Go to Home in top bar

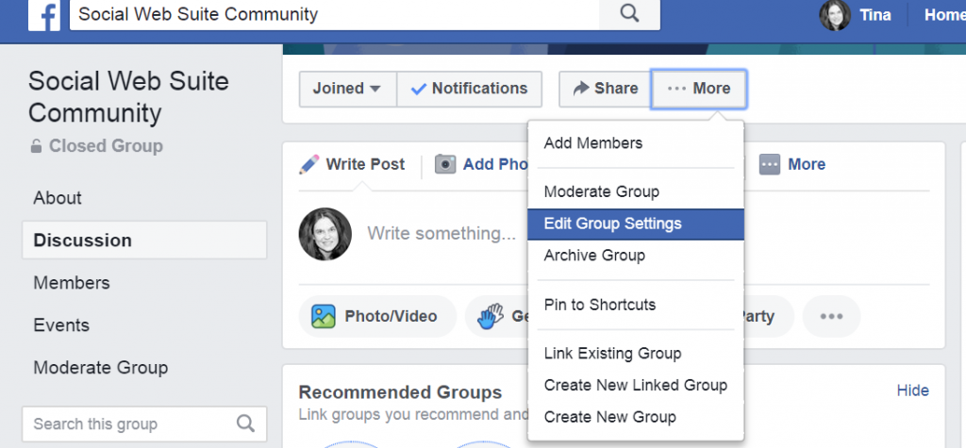pos(943,15)
